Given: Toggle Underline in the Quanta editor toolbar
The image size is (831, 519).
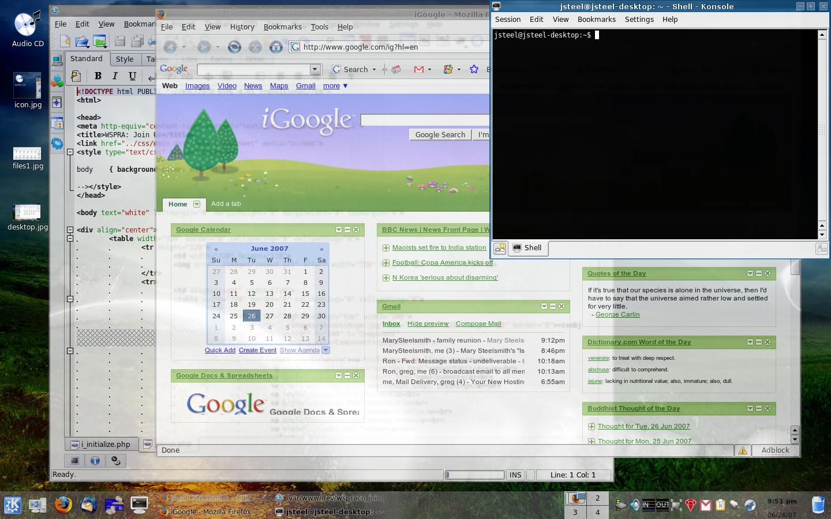Looking at the screenshot, I should point(132,76).
